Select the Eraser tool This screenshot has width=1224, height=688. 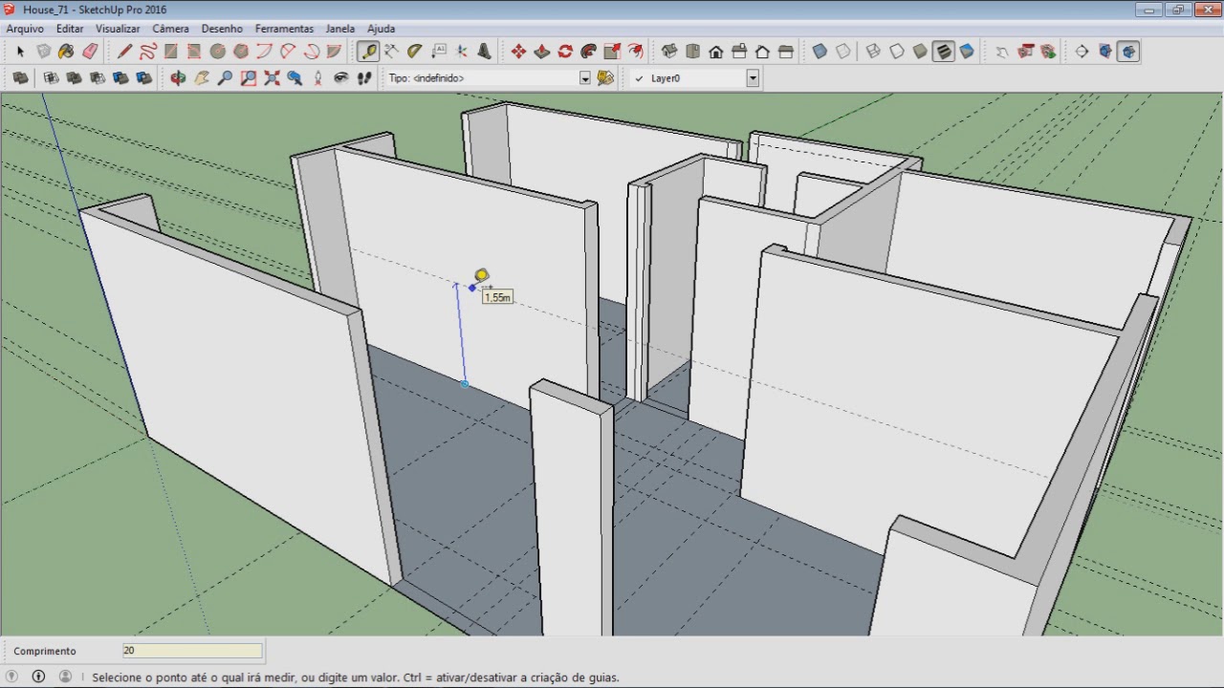[x=90, y=52]
